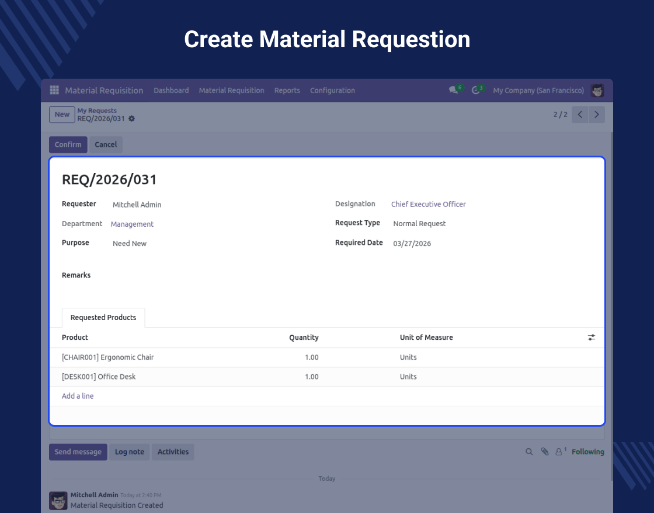Open the Configuration menu
This screenshot has height=513, width=654.
click(332, 90)
